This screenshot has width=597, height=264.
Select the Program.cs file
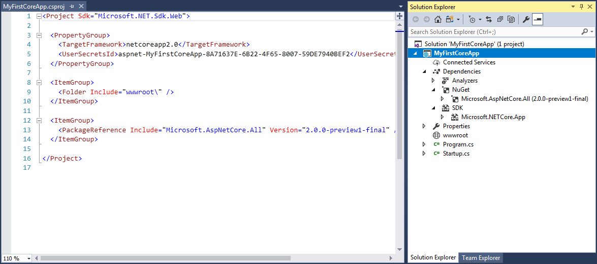click(458, 144)
